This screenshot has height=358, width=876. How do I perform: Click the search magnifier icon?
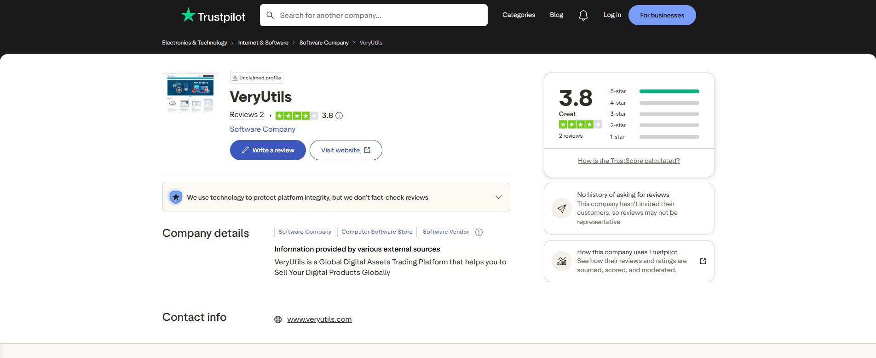(270, 15)
